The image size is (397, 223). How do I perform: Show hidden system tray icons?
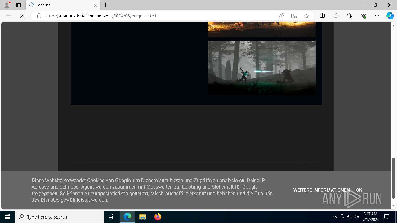(x=334, y=217)
